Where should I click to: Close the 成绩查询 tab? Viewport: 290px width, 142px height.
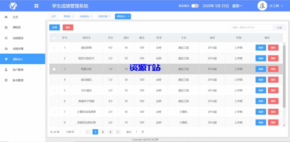coord(91,16)
